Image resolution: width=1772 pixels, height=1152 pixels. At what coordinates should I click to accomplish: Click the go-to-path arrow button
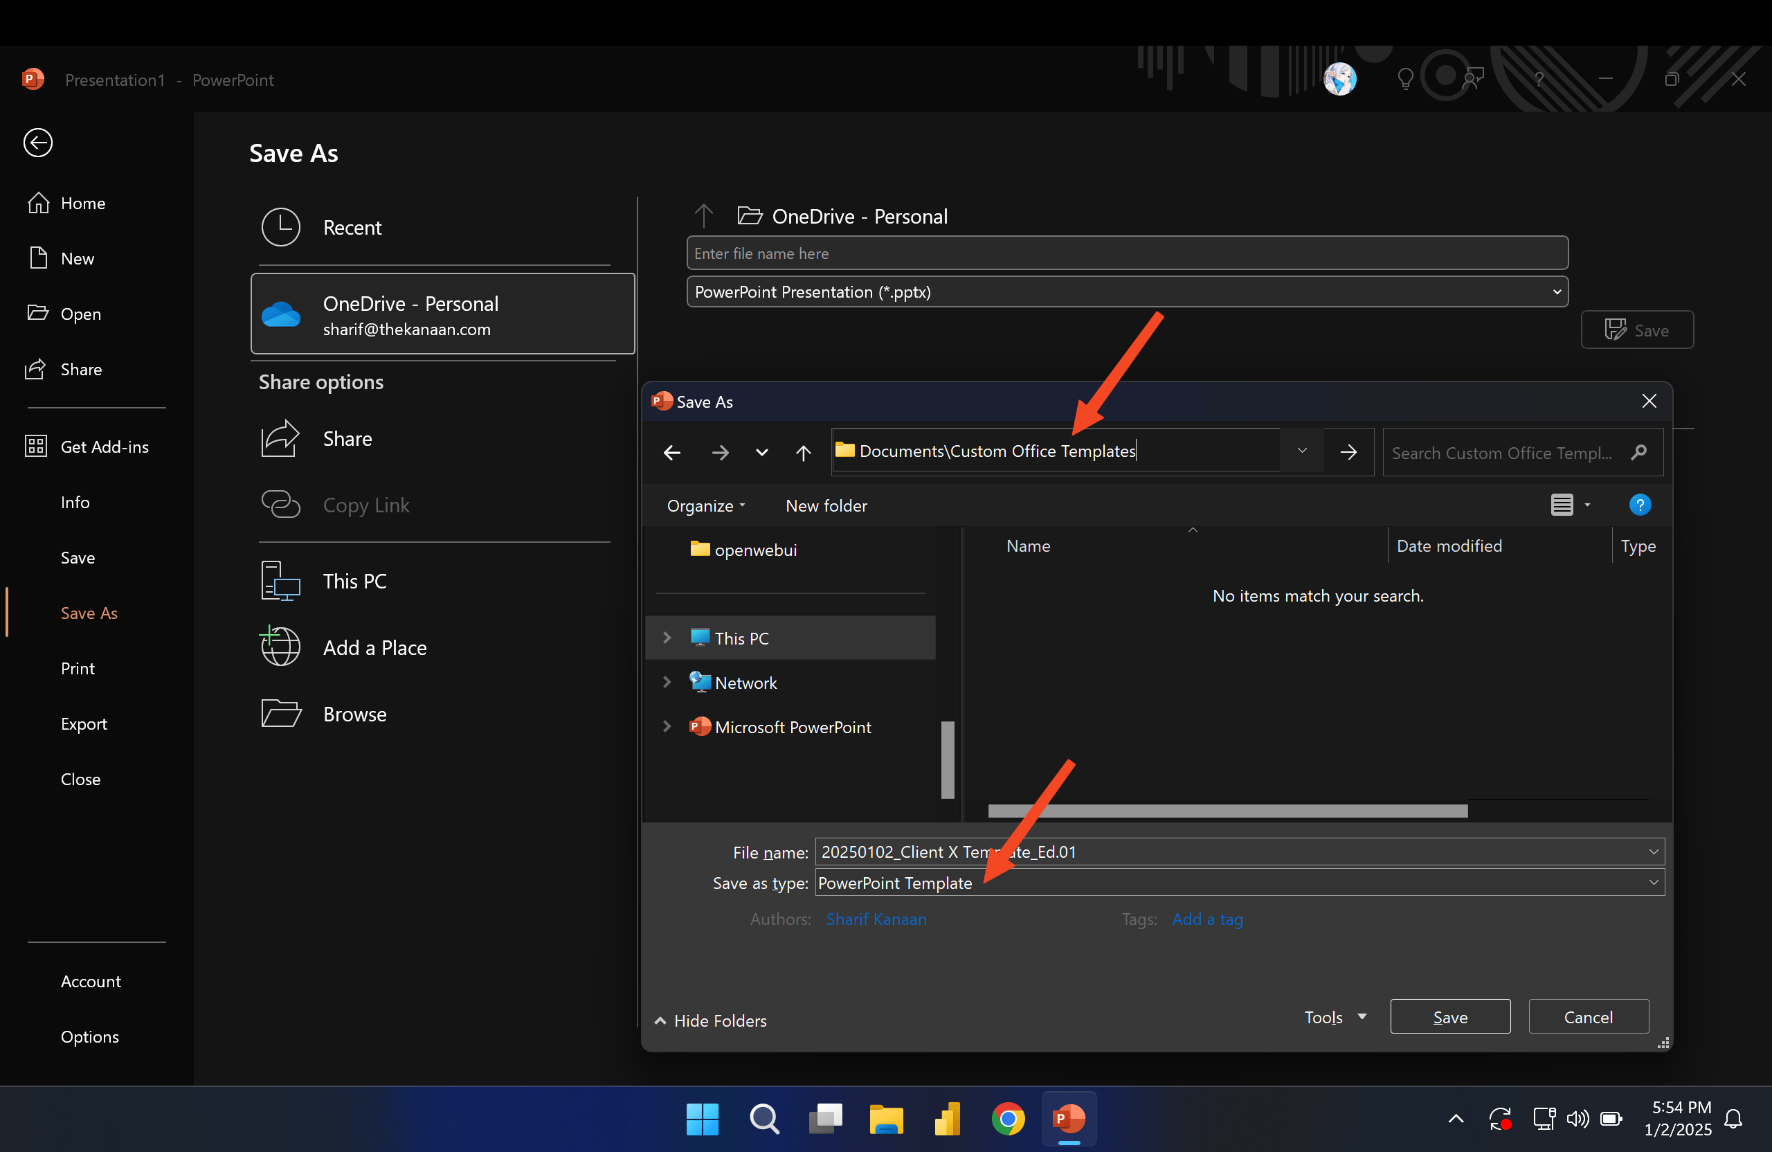pyautogui.click(x=1348, y=452)
